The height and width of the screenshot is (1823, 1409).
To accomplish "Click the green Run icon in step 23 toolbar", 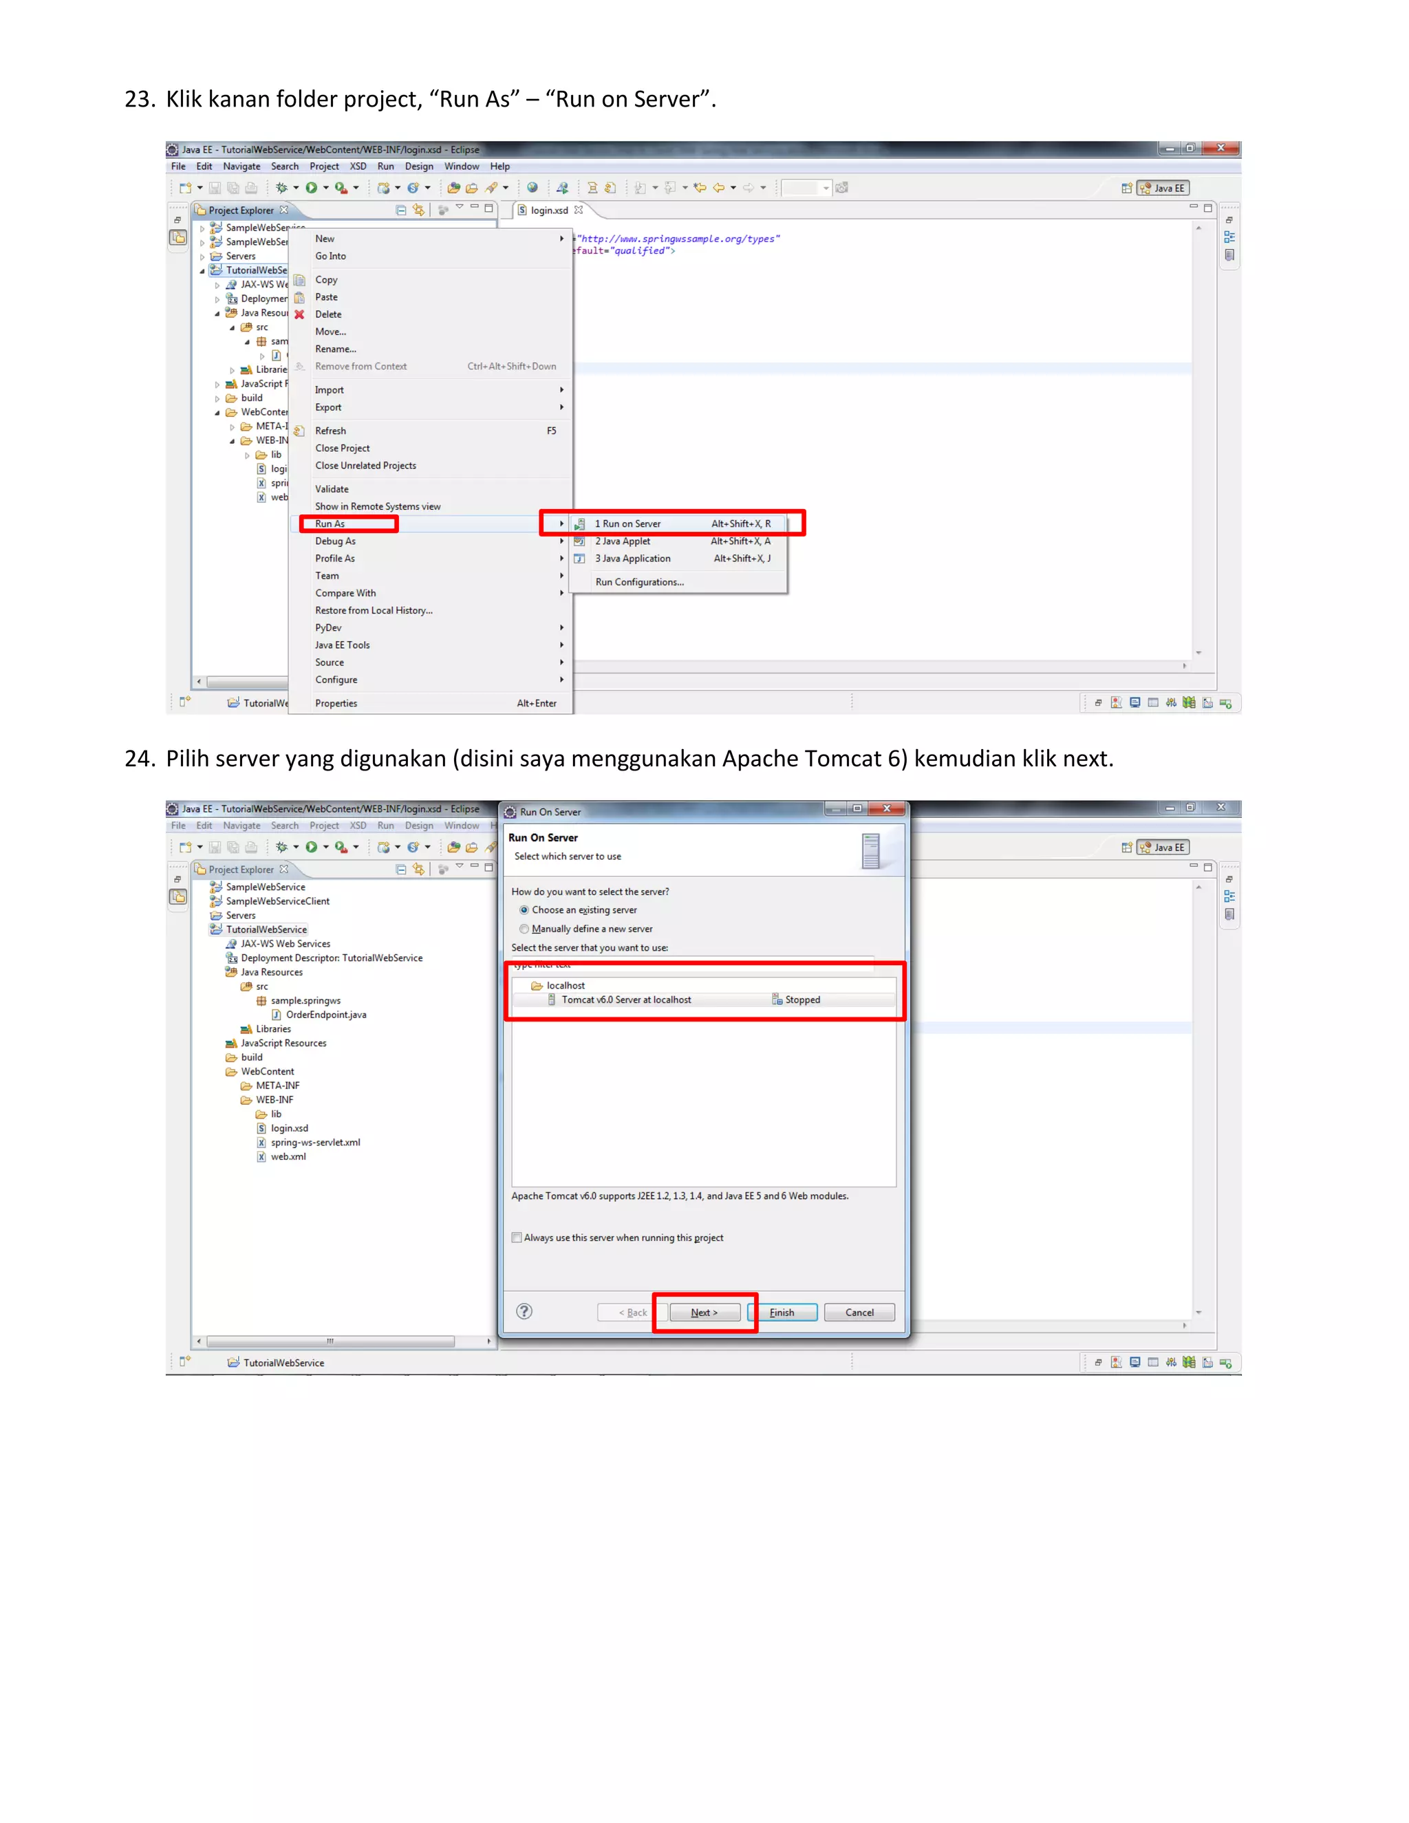I will (x=312, y=188).
